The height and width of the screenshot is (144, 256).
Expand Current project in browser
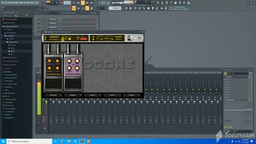pyautogui.click(x=11, y=19)
